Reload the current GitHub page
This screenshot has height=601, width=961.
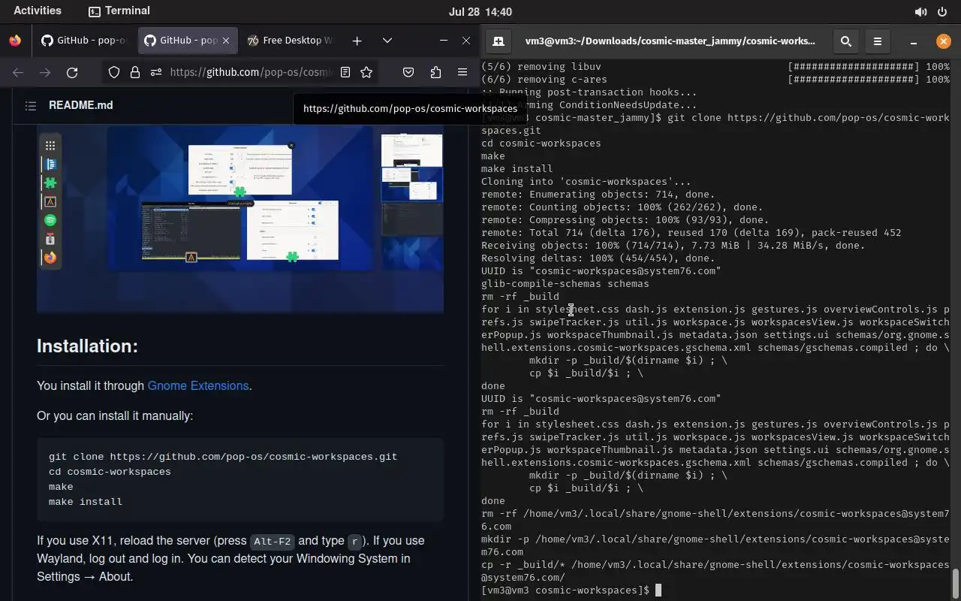(x=72, y=72)
